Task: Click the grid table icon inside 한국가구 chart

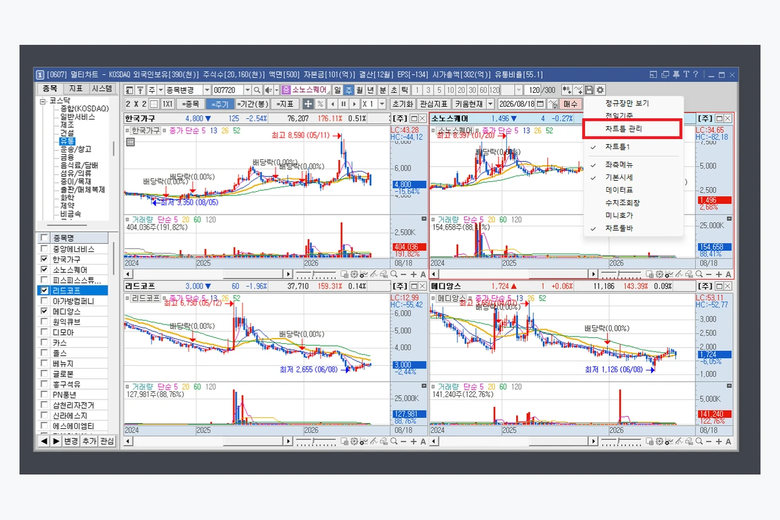Action: point(131,142)
